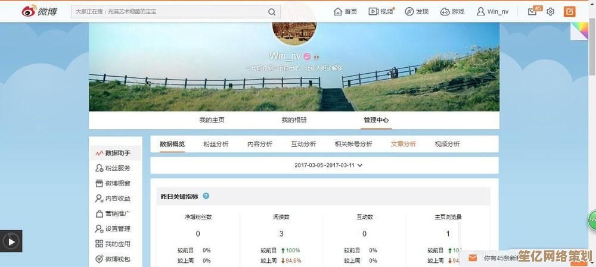Open the Win_nv account menu

point(492,12)
